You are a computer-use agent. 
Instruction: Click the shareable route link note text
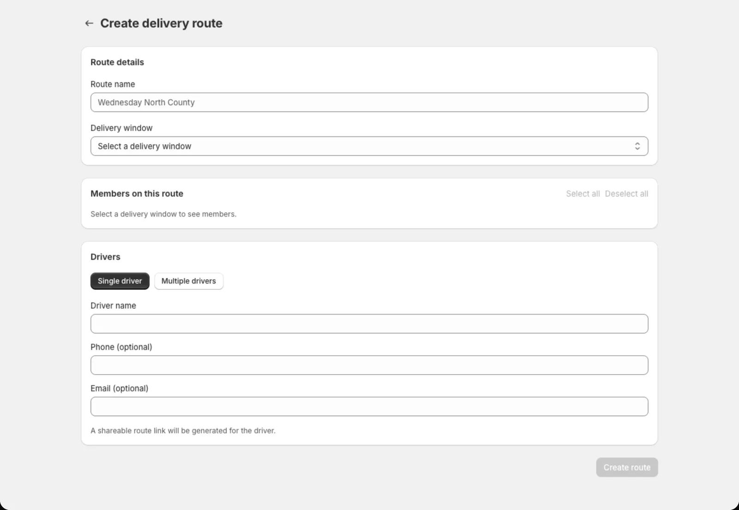click(183, 430)
